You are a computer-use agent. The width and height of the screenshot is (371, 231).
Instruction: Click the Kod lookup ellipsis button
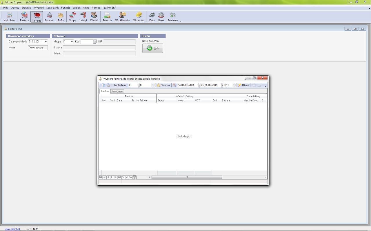[95, 42]
